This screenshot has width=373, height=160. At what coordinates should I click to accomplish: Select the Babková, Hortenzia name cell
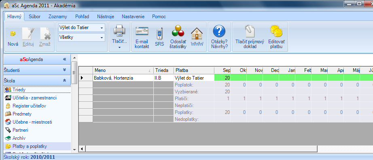pos(123,78)
